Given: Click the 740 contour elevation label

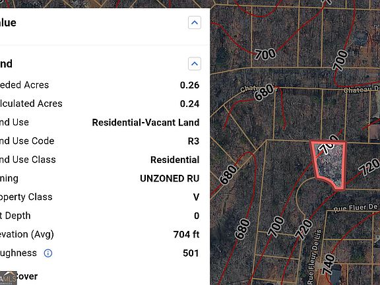Looking at the screenshot, I should pyautogui.click(x=329, y=264).
